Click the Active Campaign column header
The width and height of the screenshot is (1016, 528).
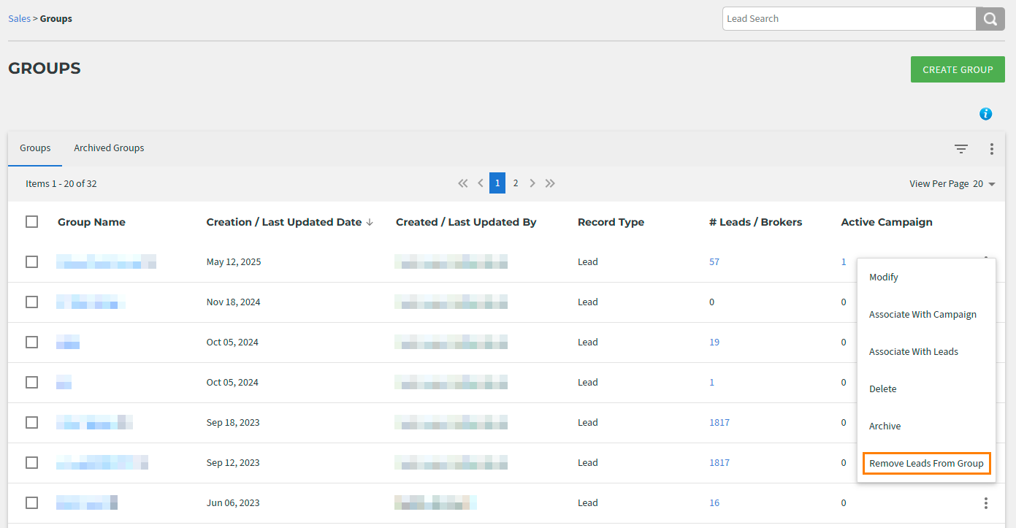pos(887,222)
